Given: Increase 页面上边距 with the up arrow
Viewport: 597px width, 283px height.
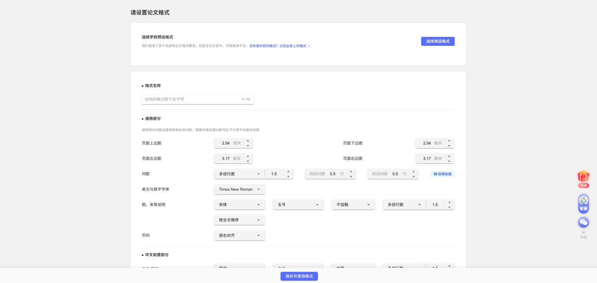Looking at the screenshot, I should coord(248,141).
